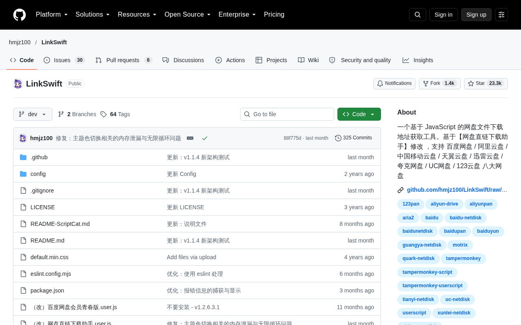The image size is (521, 325).
Task: Open the 2 Branches link
Action: click(77, 114)
